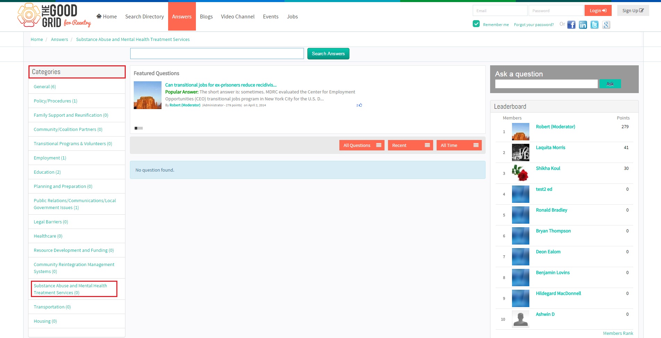The width and height of the screenshot is (661, 338).
Task: Sign in with the Facebook icon
Action: click(x=571, y=25)
